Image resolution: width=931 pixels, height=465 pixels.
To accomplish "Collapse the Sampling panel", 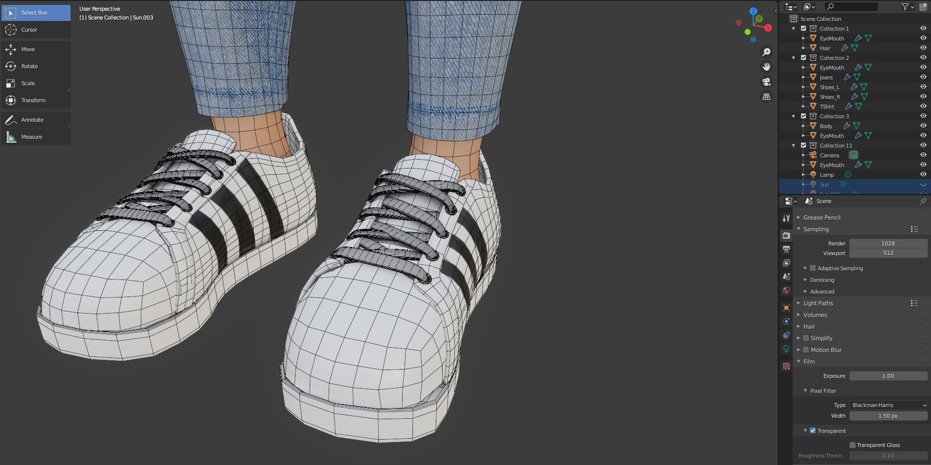I will [799, 229].
